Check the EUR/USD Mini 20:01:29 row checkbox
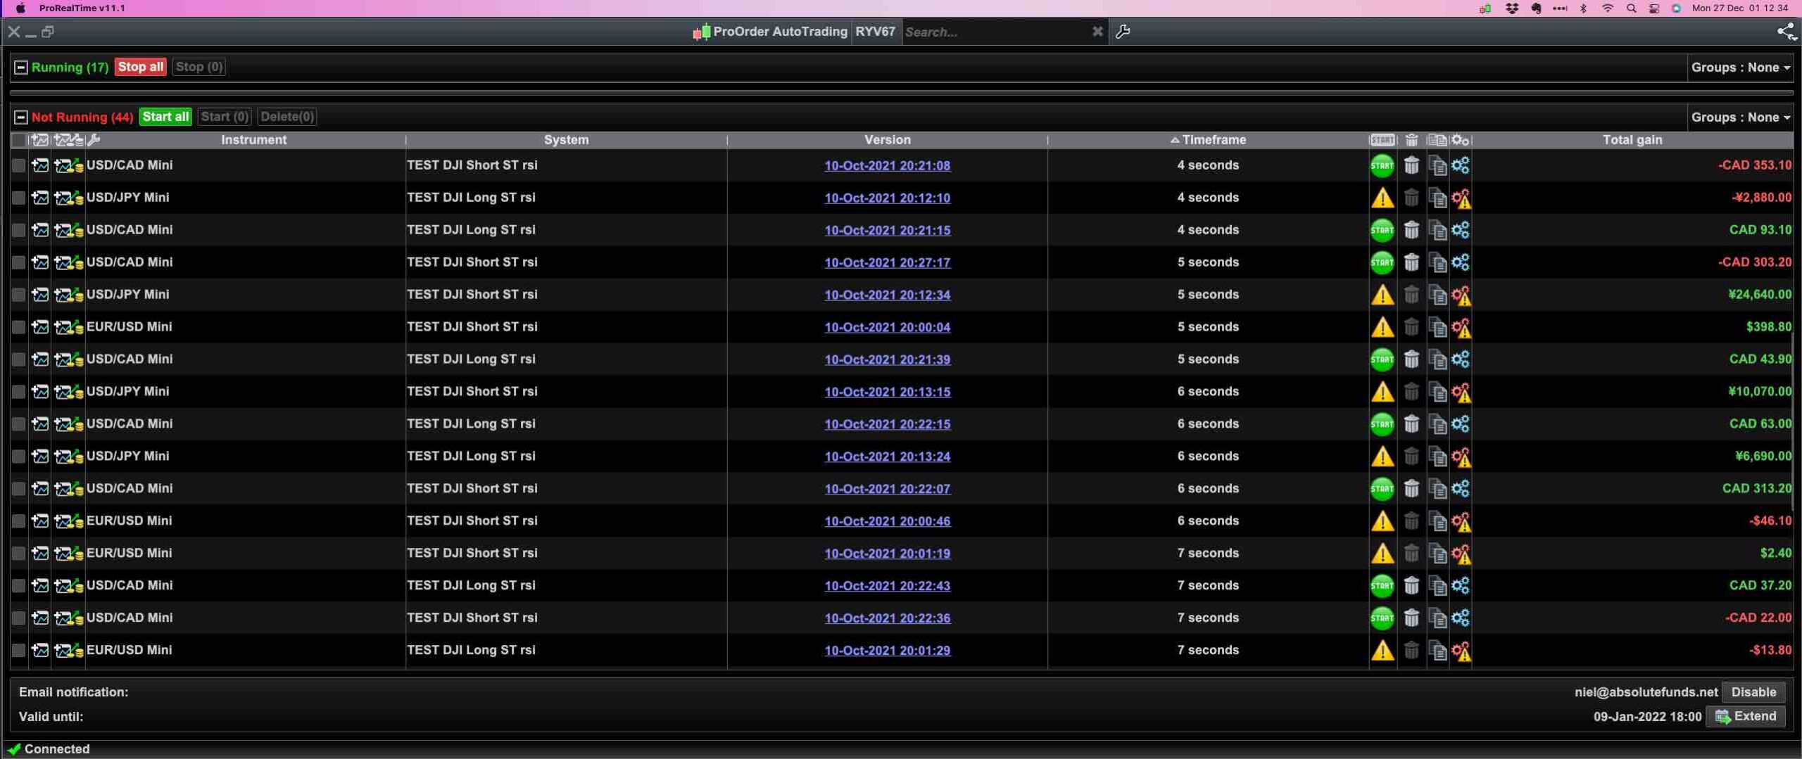This screenshot has height=759, width=1802. point(19,651)
